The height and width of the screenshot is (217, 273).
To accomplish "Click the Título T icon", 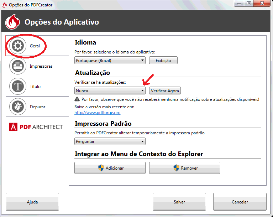I will point(18,86).
